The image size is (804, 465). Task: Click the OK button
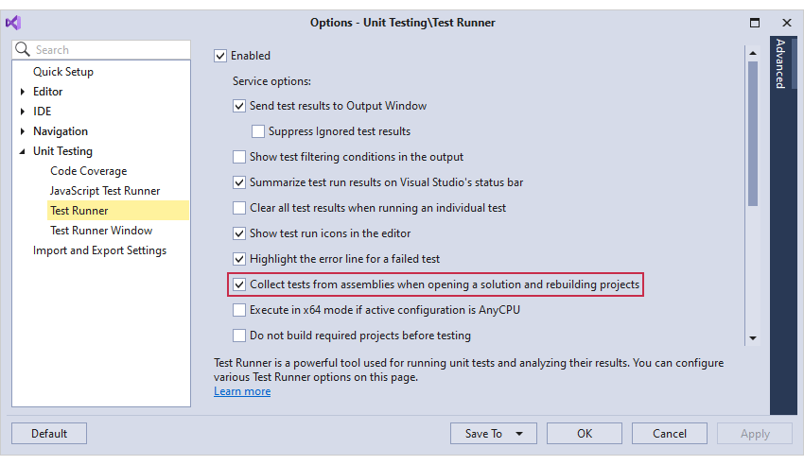point(585,434)
